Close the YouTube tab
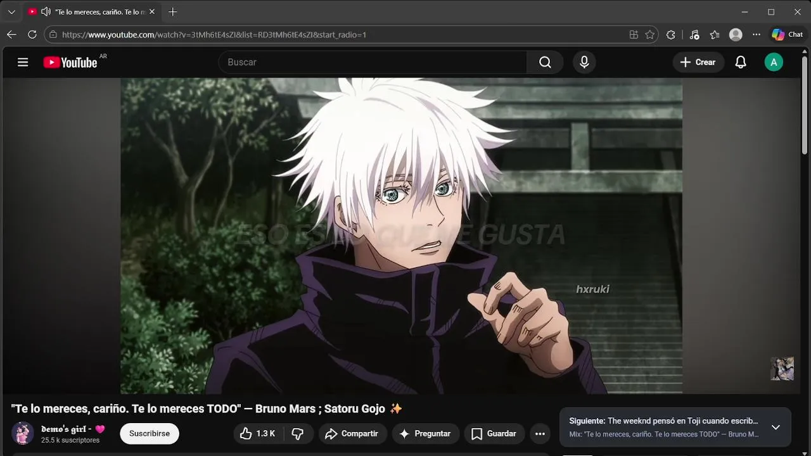This screenshot has height=456, width=811. coord(152,11)
